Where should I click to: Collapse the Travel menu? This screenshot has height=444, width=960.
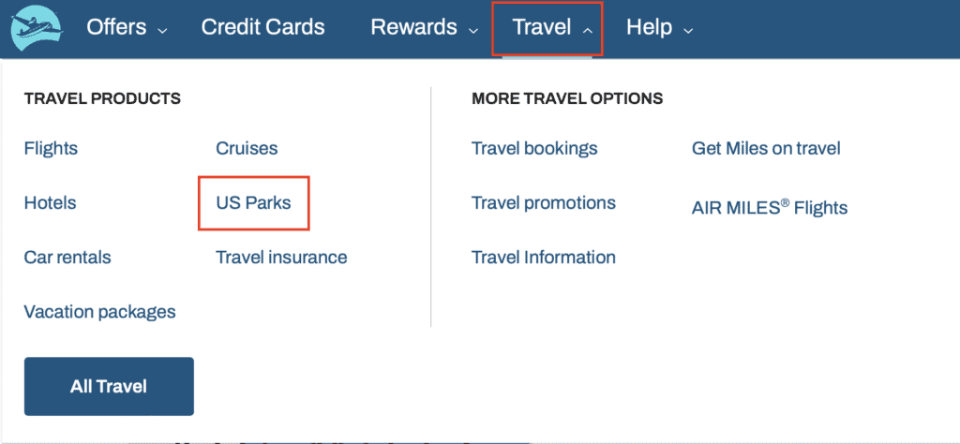(x=551, y=28)
